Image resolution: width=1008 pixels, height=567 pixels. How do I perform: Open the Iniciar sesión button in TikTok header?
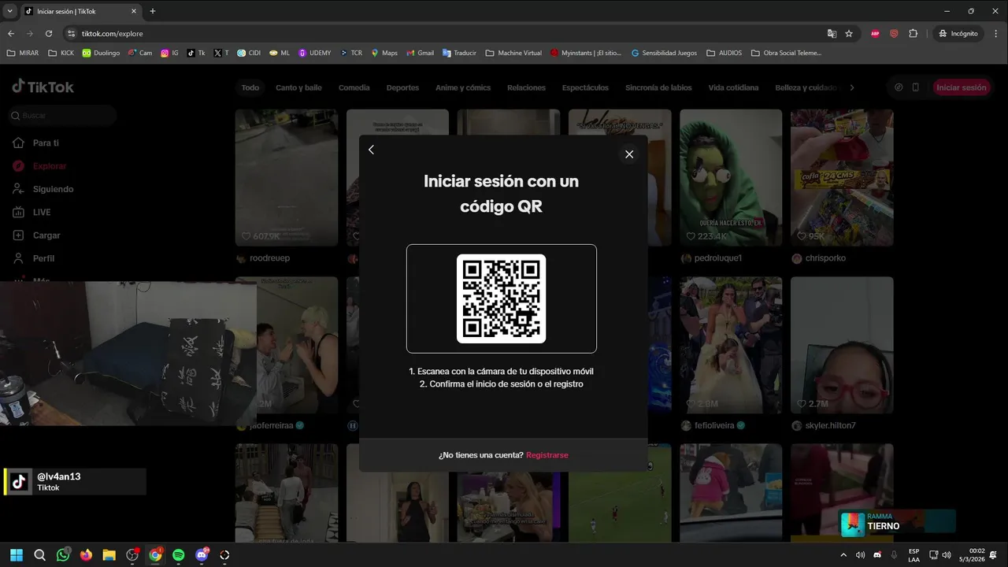961,87
